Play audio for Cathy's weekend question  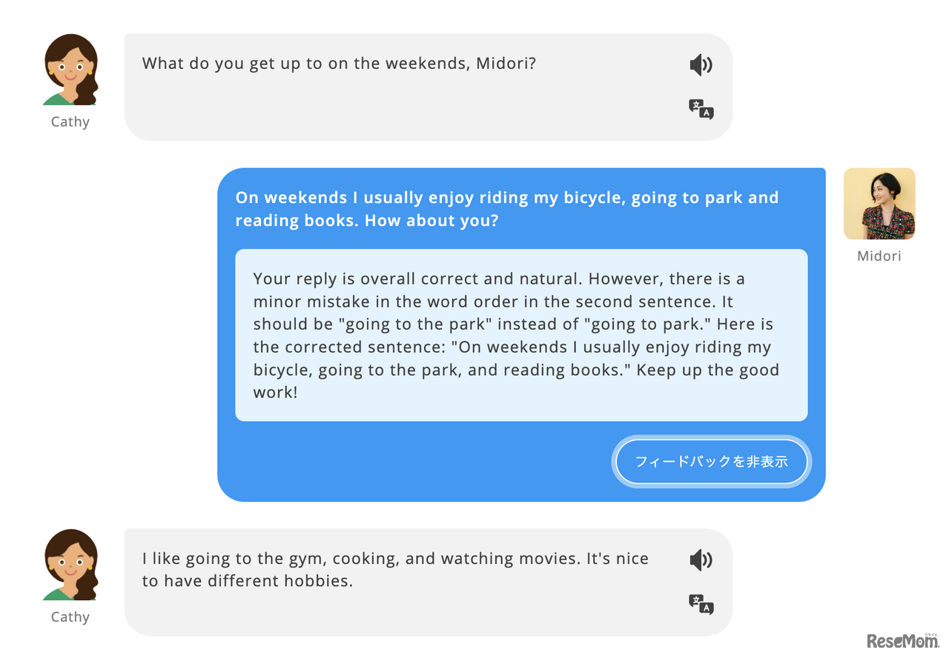pos(701,65)
